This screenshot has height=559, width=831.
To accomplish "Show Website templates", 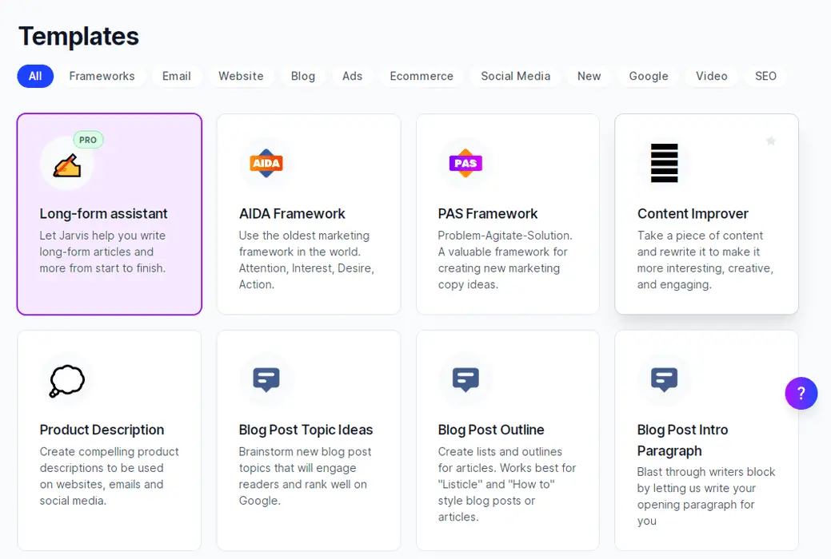I will (241, 76).
